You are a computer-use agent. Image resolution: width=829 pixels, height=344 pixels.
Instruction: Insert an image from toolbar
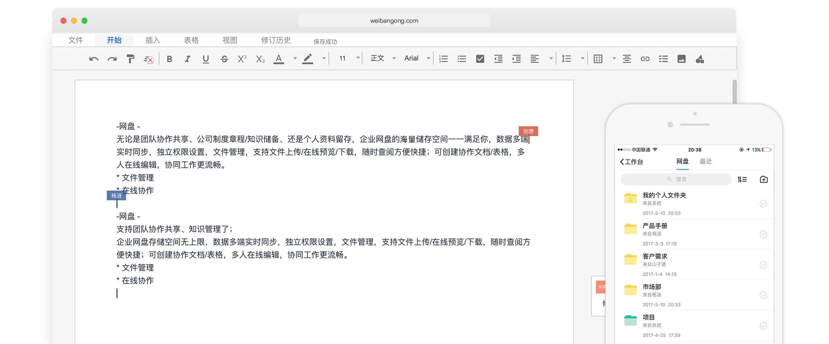[681, 59]
